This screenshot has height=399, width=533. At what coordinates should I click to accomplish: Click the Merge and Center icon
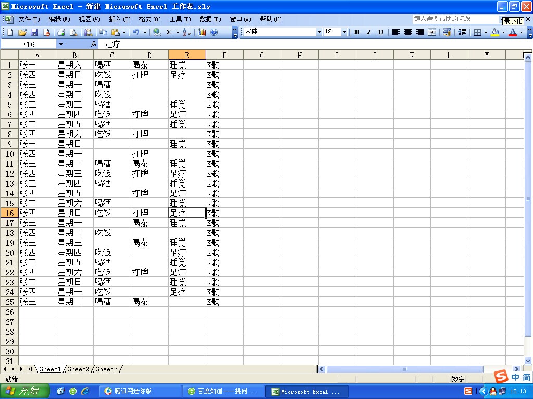tap(432, 32)
